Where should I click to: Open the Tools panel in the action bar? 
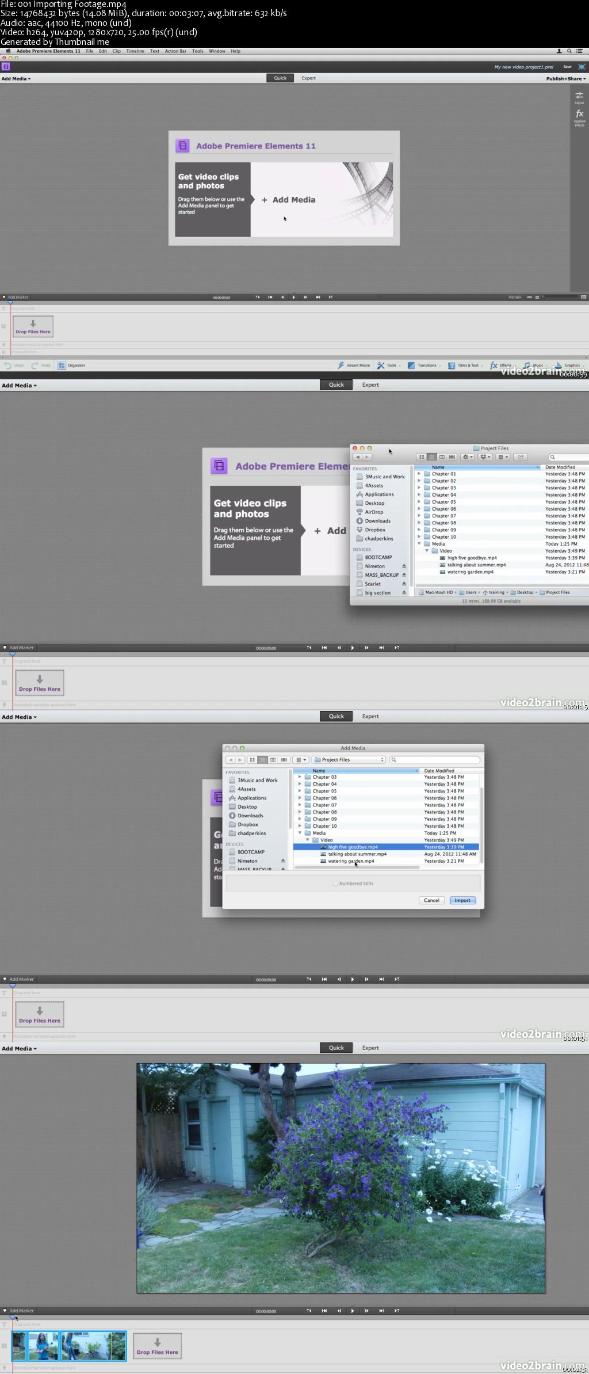point(389,366)
